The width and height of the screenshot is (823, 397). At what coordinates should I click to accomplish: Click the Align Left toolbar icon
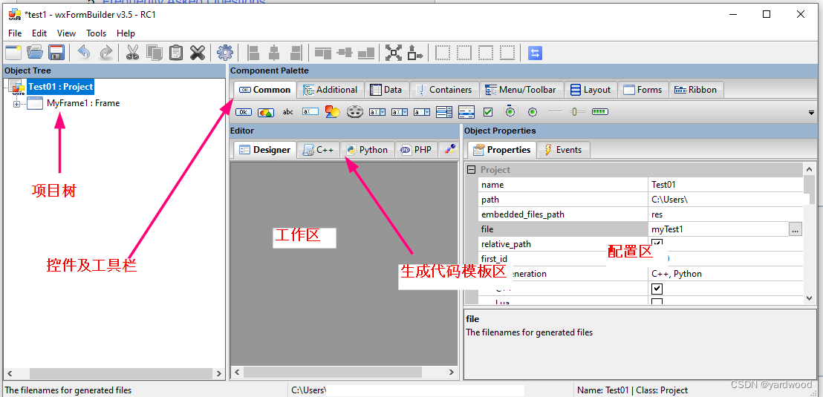pos(253,53)
